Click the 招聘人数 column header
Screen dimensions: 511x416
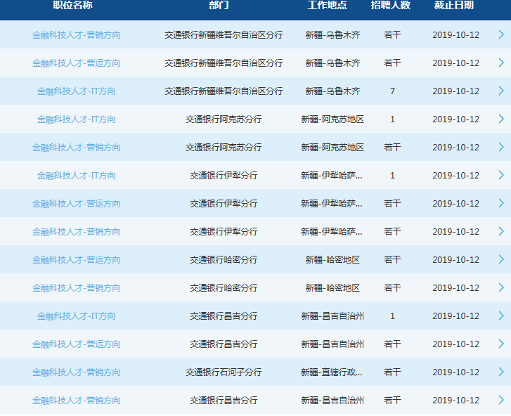tap(391, 6)
